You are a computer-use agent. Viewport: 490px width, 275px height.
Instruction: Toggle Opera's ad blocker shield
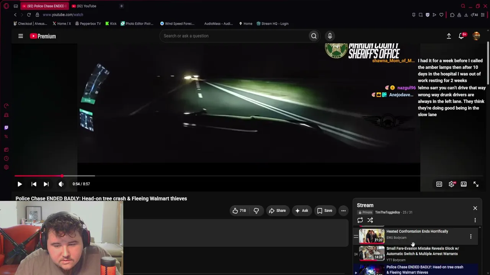(x=428, y=15)
